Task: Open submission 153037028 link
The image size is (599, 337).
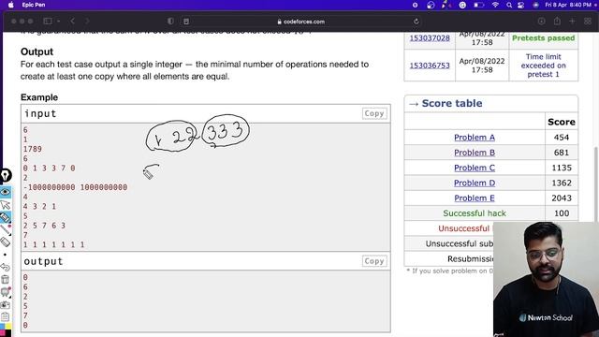Action: [430, 37]
